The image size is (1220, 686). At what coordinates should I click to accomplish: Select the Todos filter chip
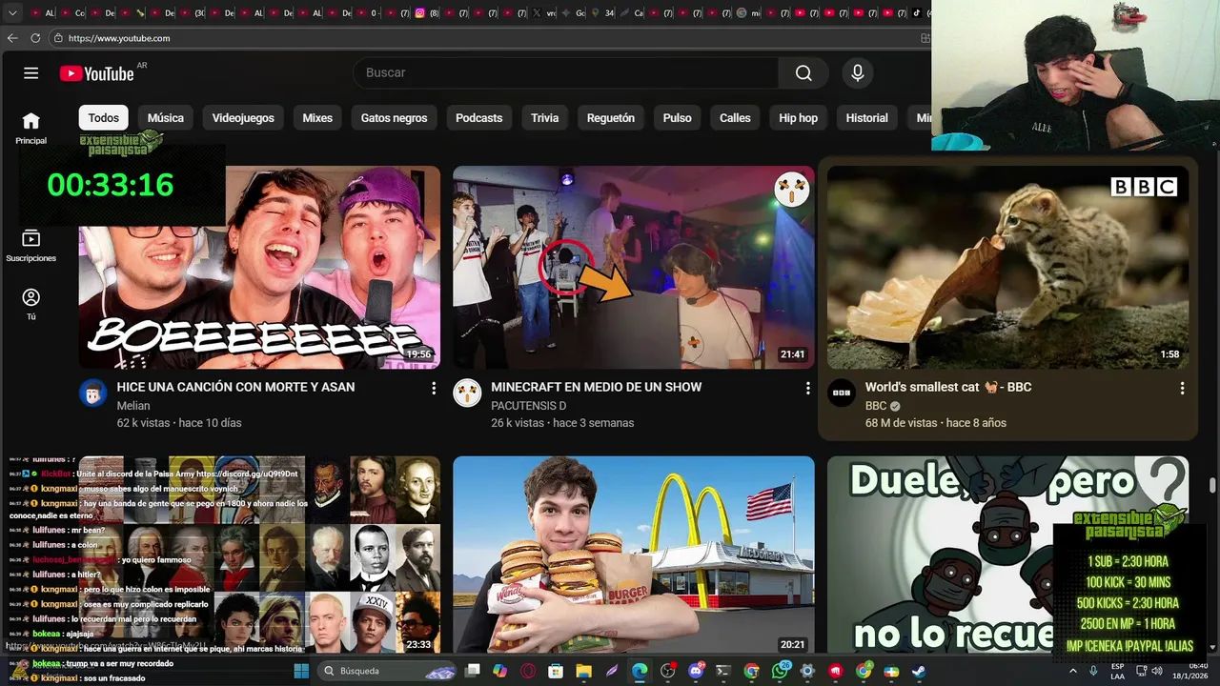104,118
